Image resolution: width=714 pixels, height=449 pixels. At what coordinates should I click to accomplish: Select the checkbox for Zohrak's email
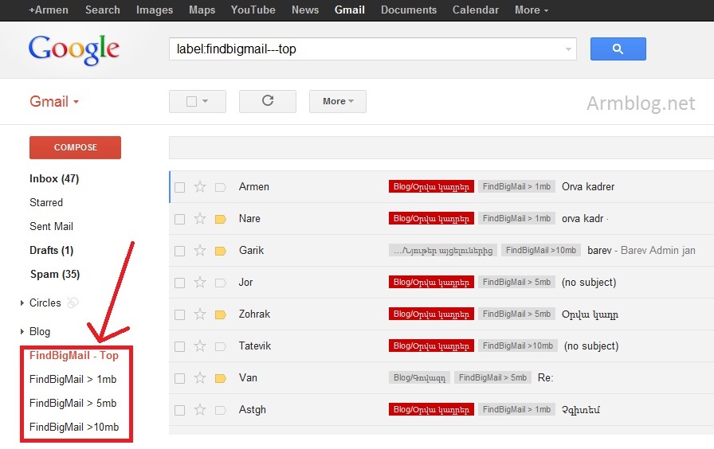coord(180,314)
